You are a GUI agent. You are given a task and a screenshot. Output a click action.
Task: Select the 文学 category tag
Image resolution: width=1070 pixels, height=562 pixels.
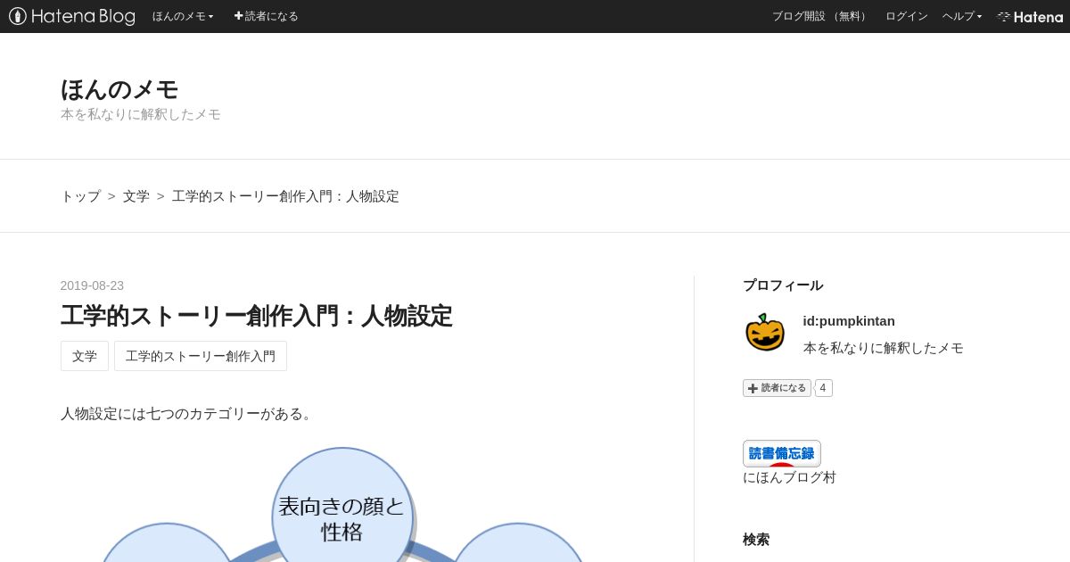[85, 356]
